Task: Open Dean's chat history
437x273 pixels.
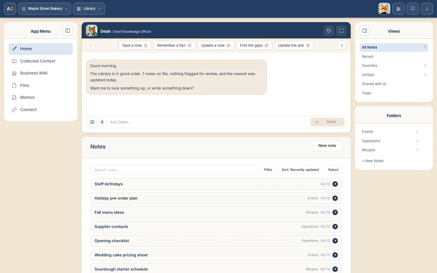Action: click(329, 31)
